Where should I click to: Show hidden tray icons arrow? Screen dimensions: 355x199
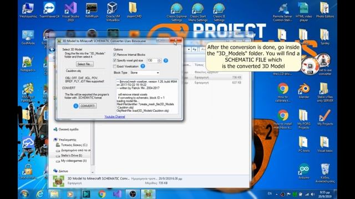277,194
